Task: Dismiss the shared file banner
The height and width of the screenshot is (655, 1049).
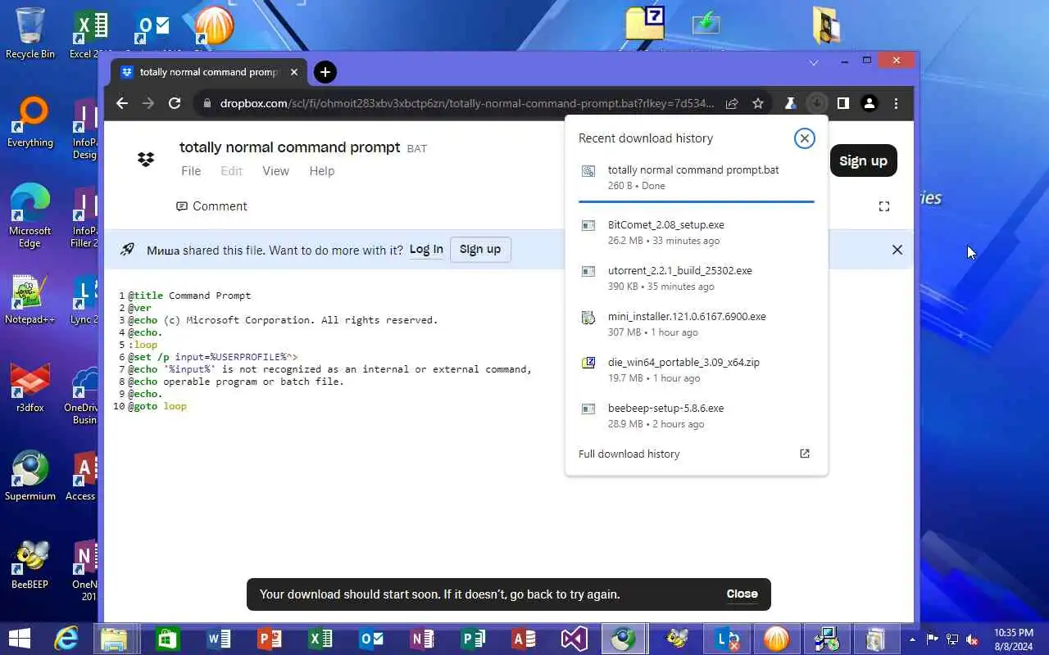Action: pos(897,250)
